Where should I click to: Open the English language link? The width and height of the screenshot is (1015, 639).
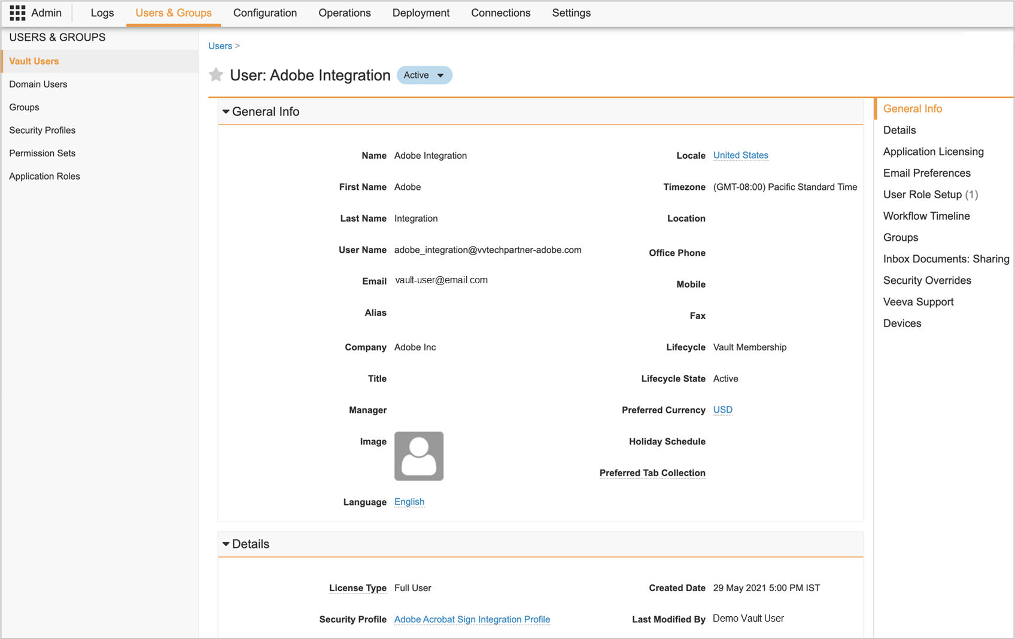pos(409,502)
